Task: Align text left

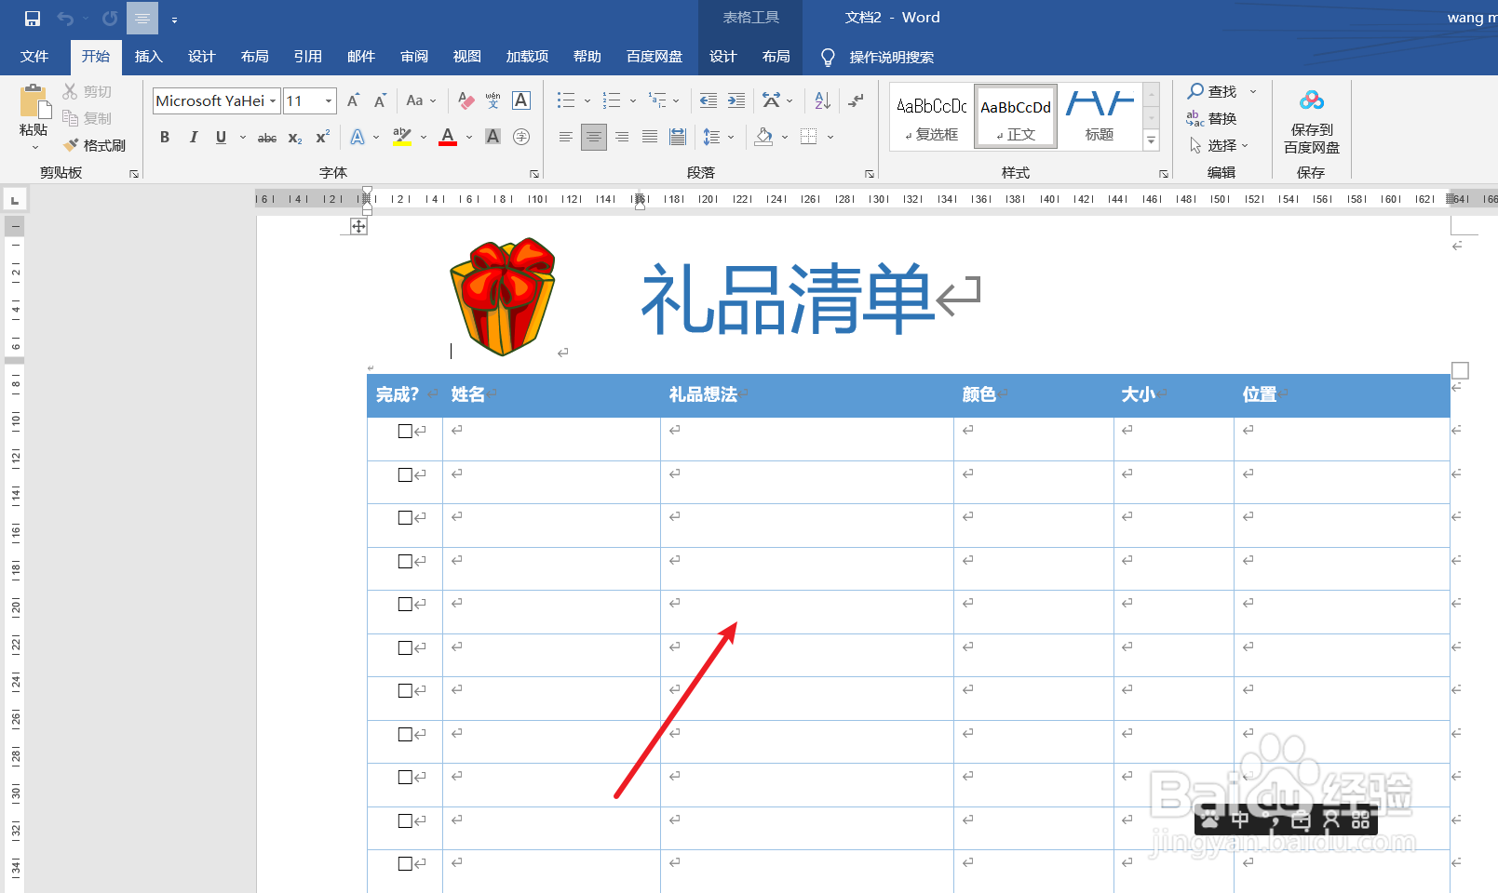Action: pyautogui.click(x=566, y=138)
